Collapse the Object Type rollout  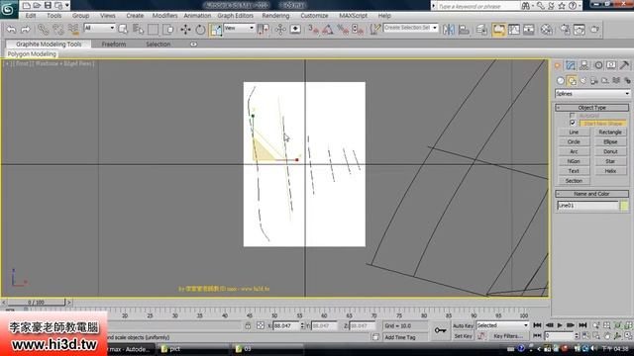click(592, 108)
